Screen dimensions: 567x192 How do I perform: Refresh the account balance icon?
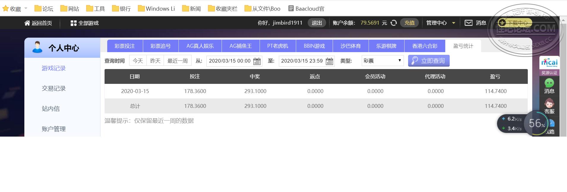(x=394, y=23)
